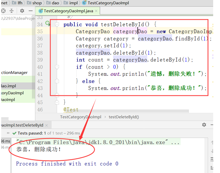
Task: Click 'impl' folder in breadcrumb path
Action: point(71,3)
